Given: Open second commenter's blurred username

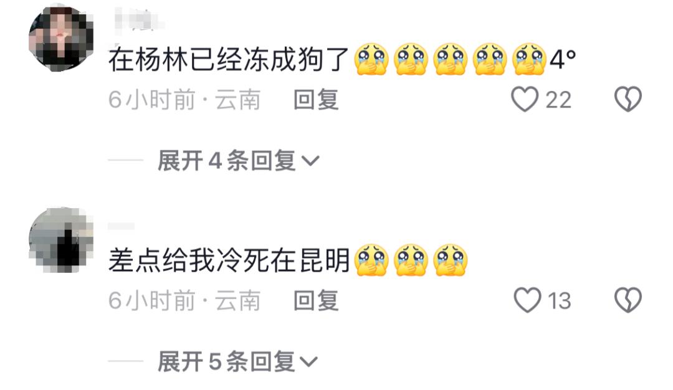Looking at the screenshot, I should [121, 226].
